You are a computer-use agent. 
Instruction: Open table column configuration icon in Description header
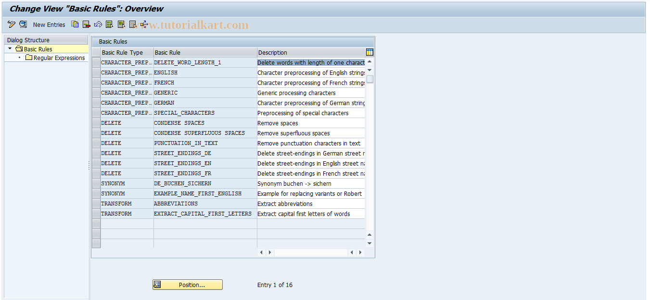pyautogui.click(x=369, y=52)
